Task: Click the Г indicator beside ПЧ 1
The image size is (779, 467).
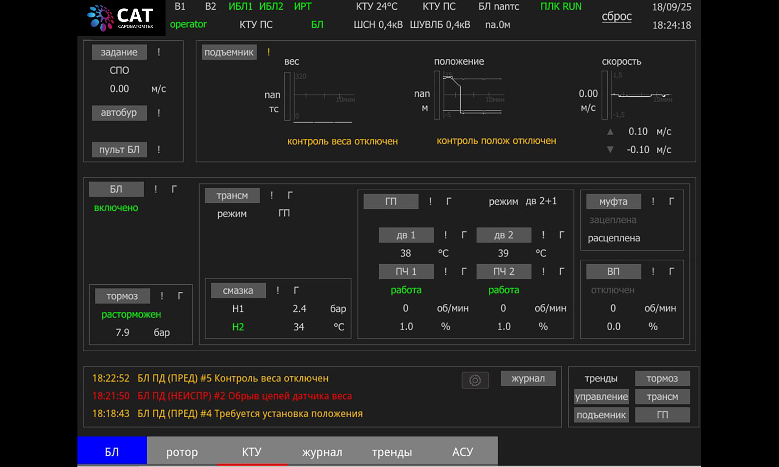Action: [x=464, y=271]
